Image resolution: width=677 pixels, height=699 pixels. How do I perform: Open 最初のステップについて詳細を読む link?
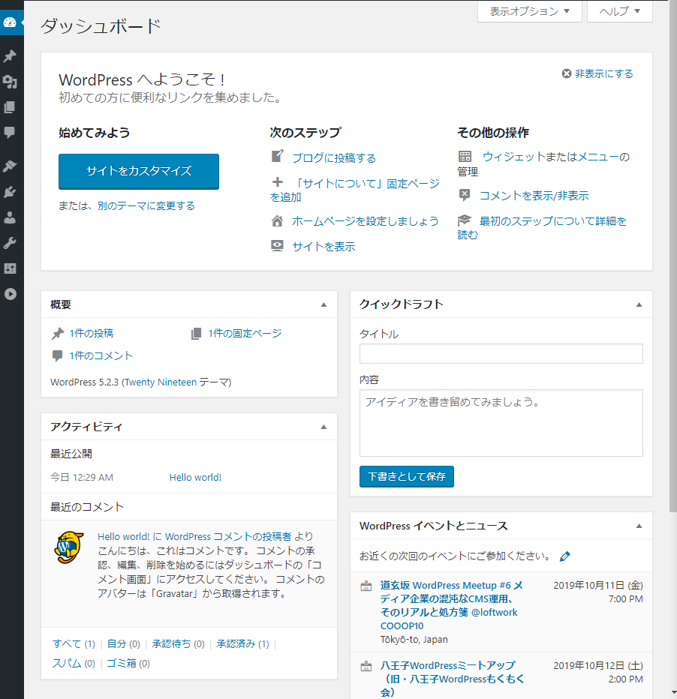point(542,227)
